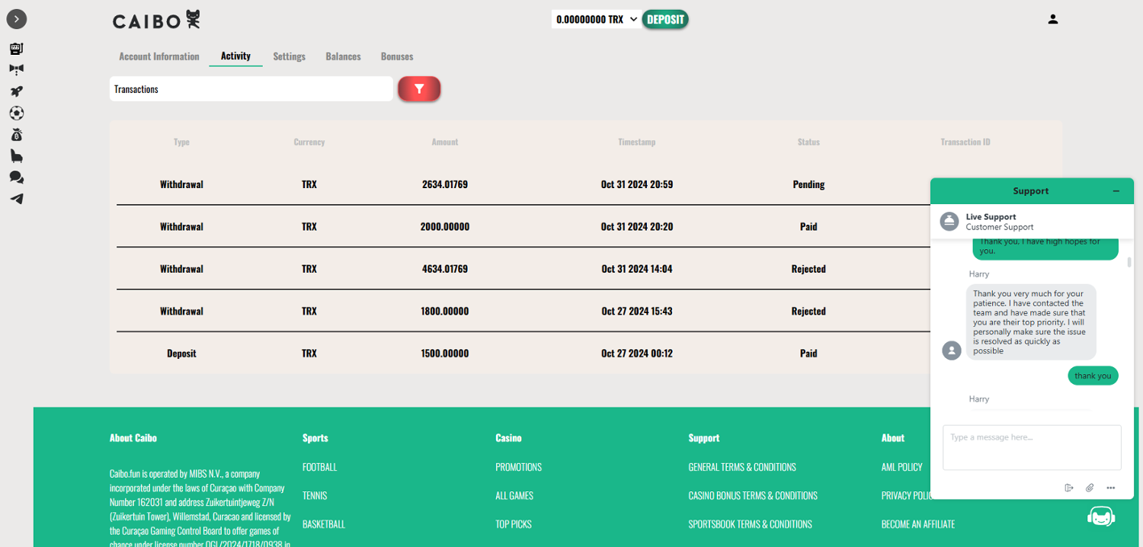Viewport: 1143px width, 547px height.
Task: Click the support chat scrollbar
Action: (1129, 263)
